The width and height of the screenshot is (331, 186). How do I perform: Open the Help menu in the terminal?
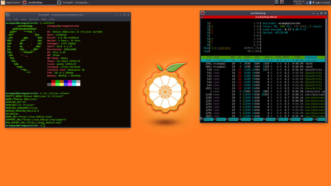coord(52,19)
